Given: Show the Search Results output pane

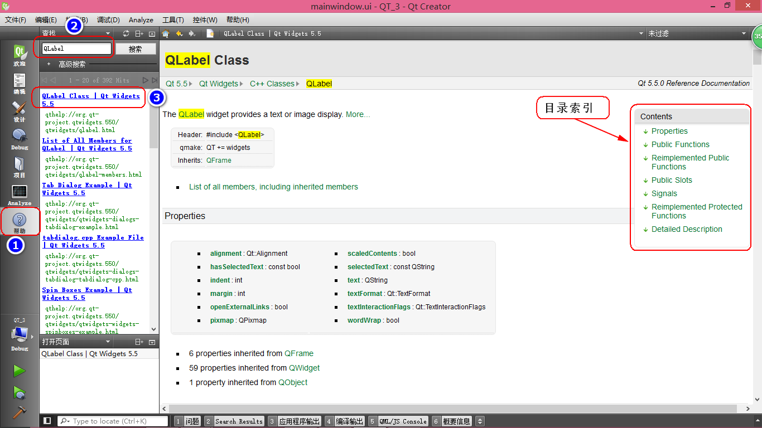Looking at the screenshot, I should [234, 421].
